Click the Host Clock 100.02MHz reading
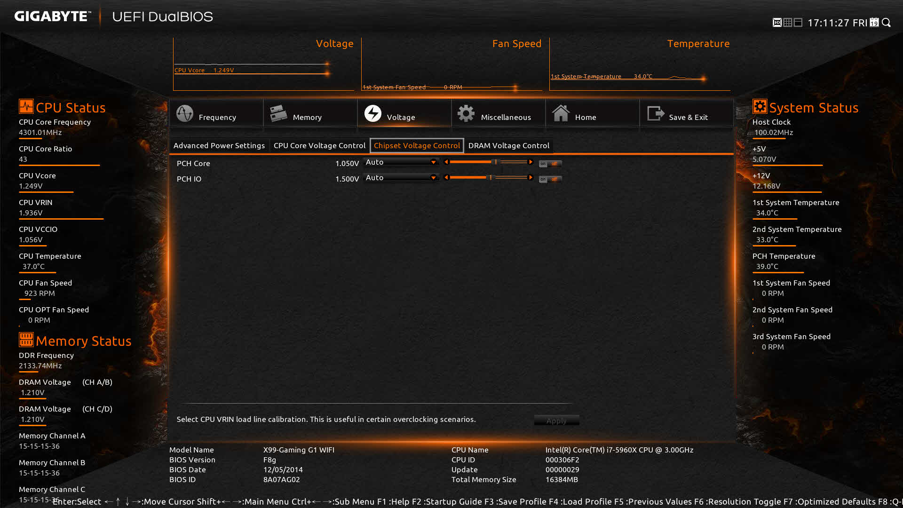 pyautogui.click(x=774, y=133)
